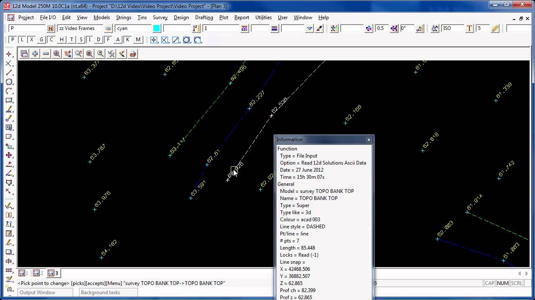Click the zoom-in magnifier icon in Plan toolbar
The width and height of the screenshot is (535, 300).
57,54
